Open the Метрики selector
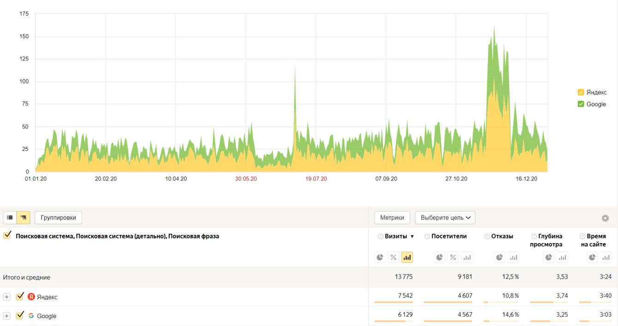The height and width of the screenshot is (326, 618). point(392,218)
